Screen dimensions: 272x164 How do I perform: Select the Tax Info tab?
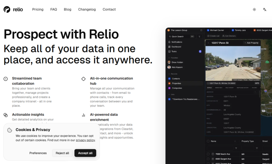pos(254,88)
